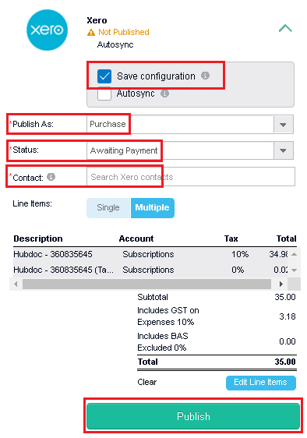Click the GST amount 3.18
The height and width of the screenshot is (438, 307).
pyautogui.click(x=288, y=316)
